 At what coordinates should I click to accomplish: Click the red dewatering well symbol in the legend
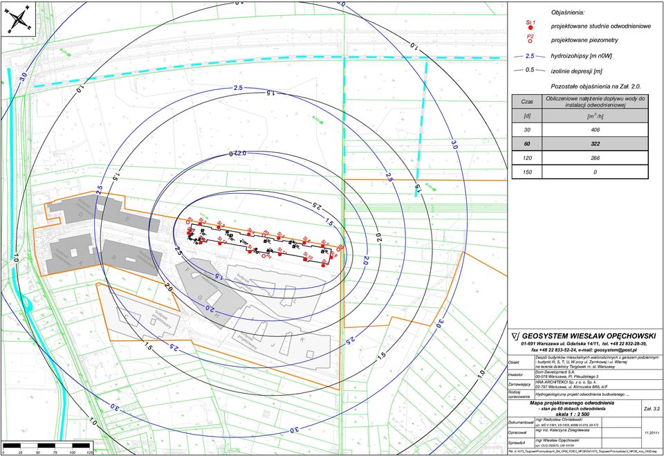click(x=531, y=28)
